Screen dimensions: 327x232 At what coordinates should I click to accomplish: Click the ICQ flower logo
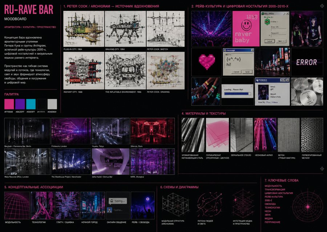(267, 21)
